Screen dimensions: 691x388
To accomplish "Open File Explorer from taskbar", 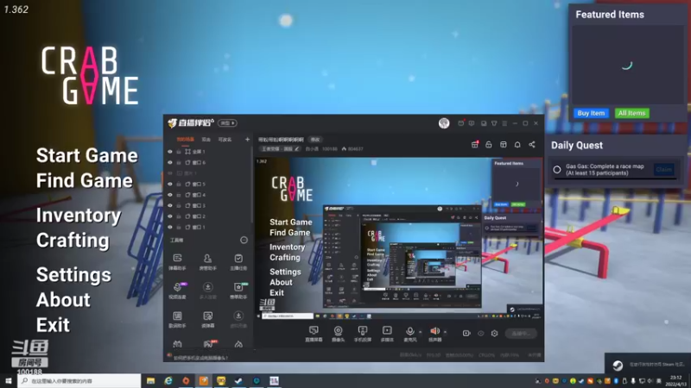I will point(150,380).
